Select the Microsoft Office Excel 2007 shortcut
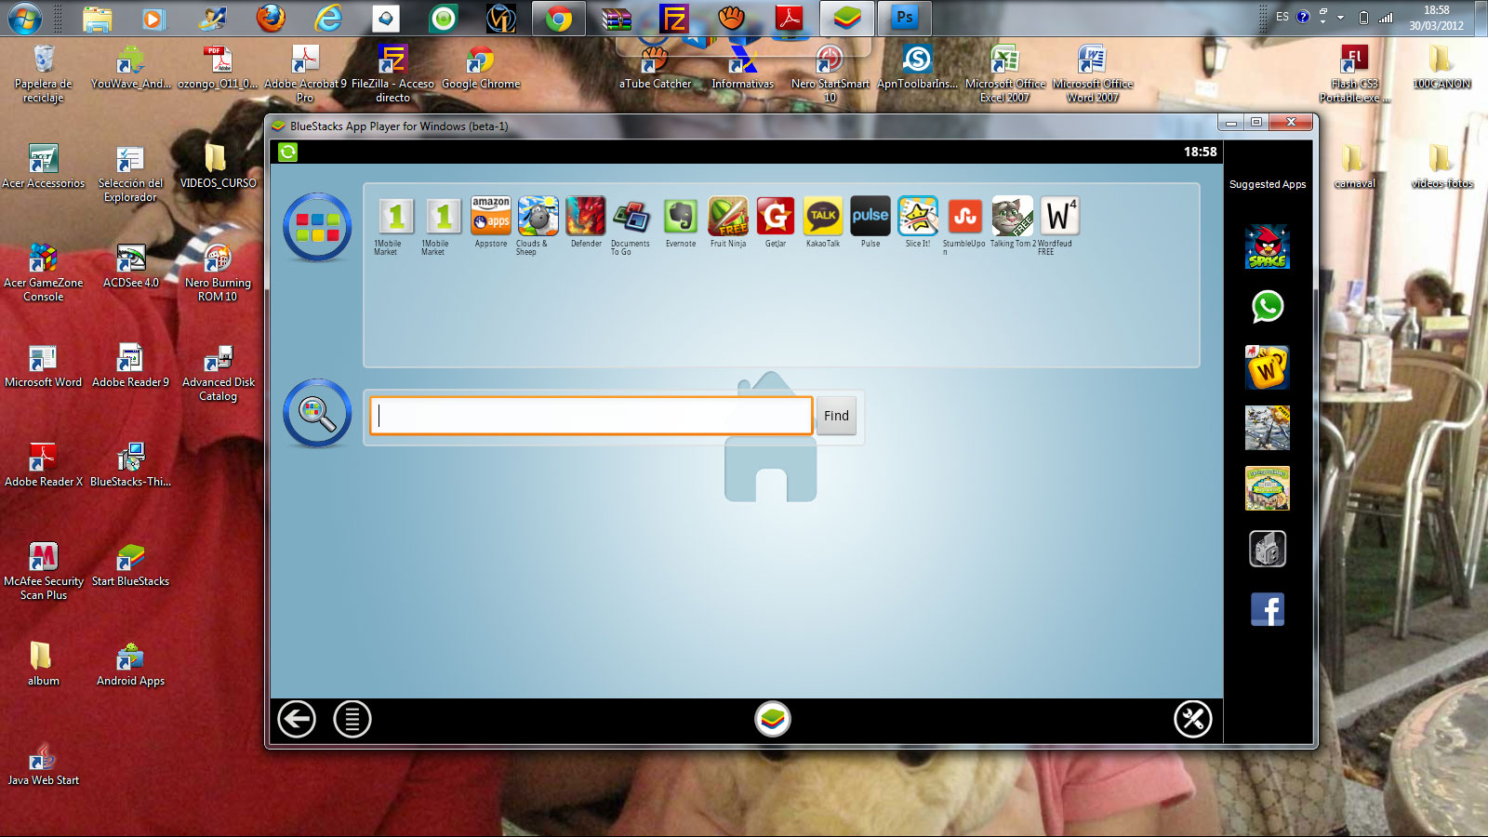1488x837 pixels. point(1004,74)
